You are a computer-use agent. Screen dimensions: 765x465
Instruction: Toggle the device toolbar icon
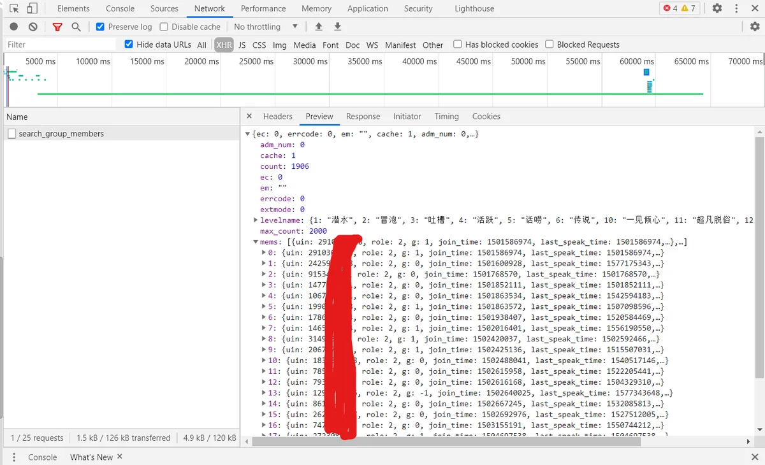[33, 9]
